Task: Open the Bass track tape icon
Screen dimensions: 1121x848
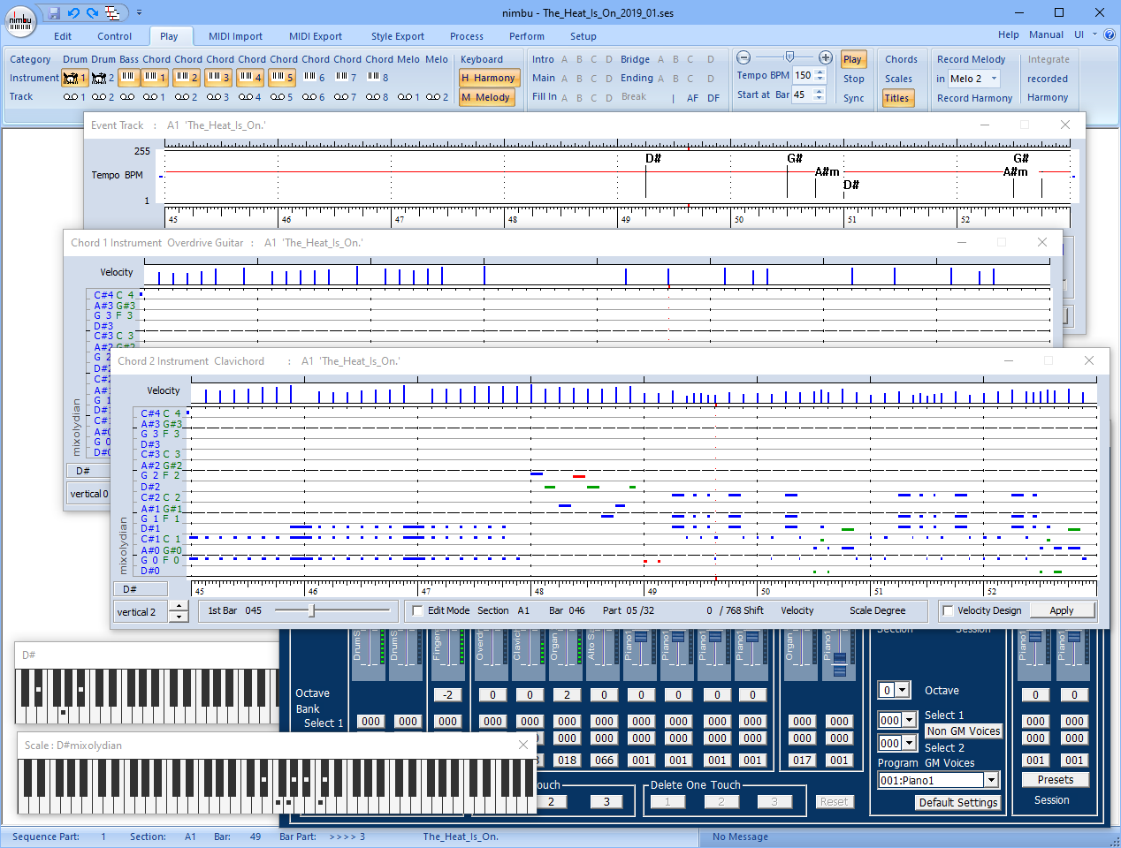Action: click(127, 97)
